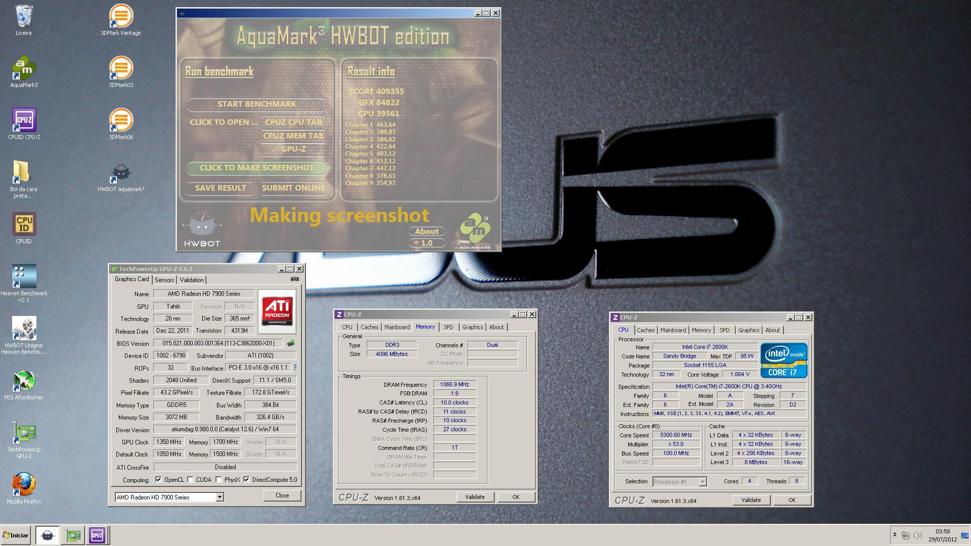Open Caches tab in CPU-Z CPU window
The image size is (971, 546).
click(646, 330)
